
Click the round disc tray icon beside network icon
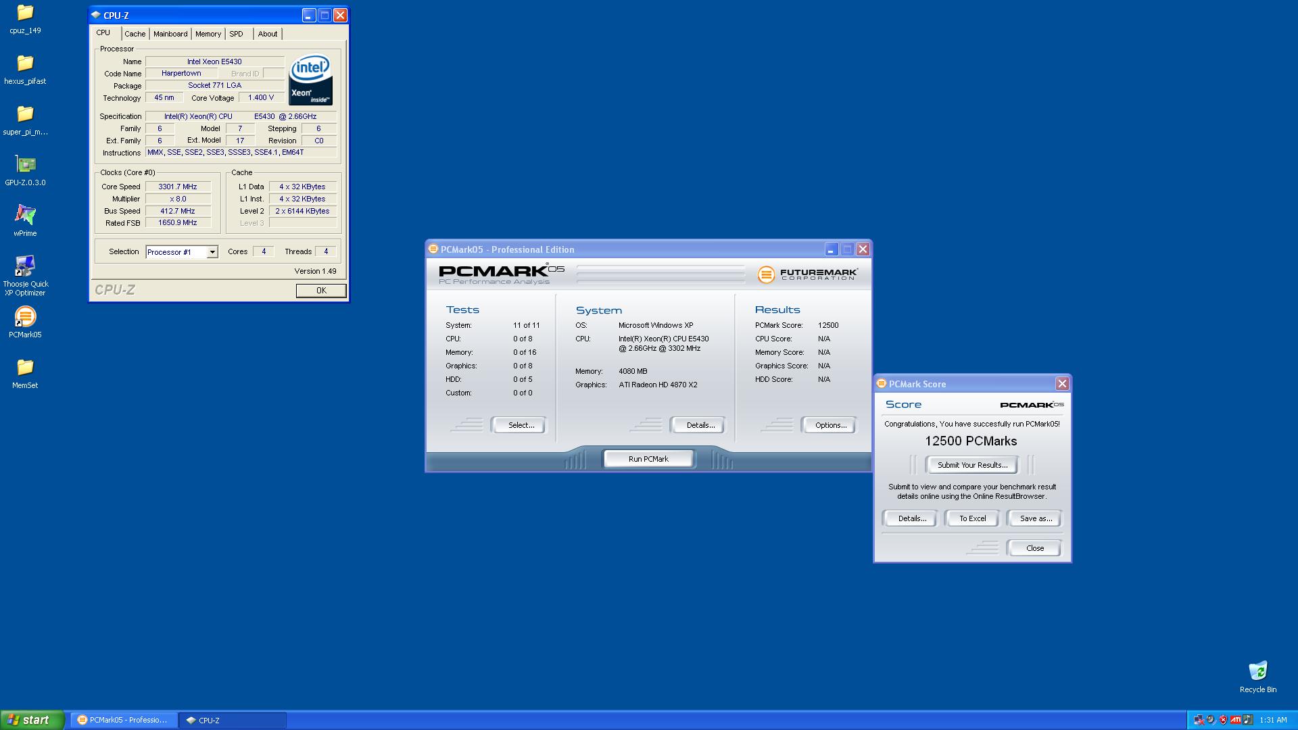[1211, 720]
